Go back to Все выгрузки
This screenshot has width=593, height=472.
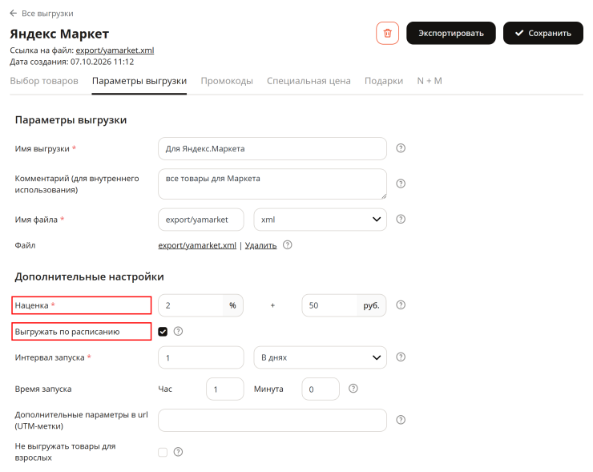(x=47, y=14)
